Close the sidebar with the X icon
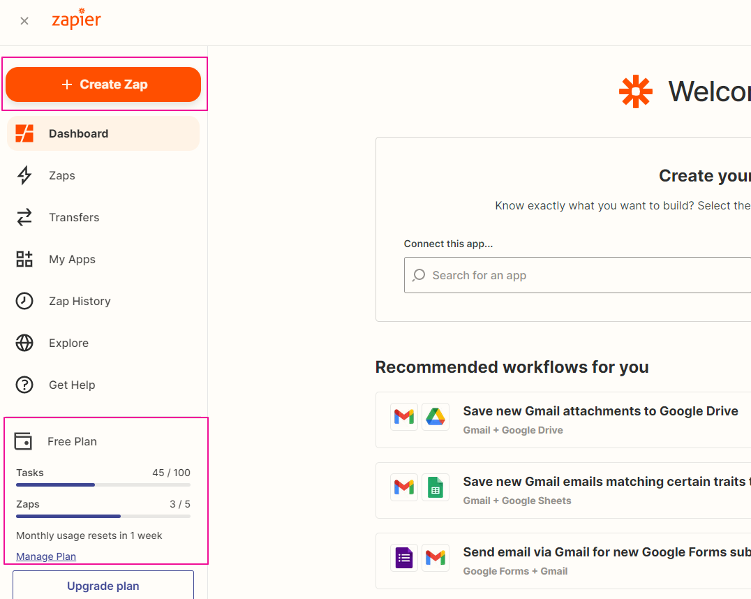The width and height of the screenshot is (751, 599). point(24,21)
